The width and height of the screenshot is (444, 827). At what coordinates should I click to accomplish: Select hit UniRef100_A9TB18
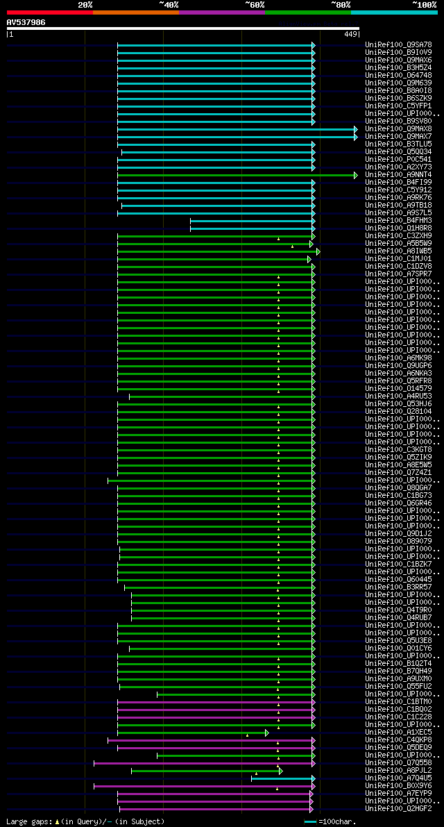coord(398,206)
